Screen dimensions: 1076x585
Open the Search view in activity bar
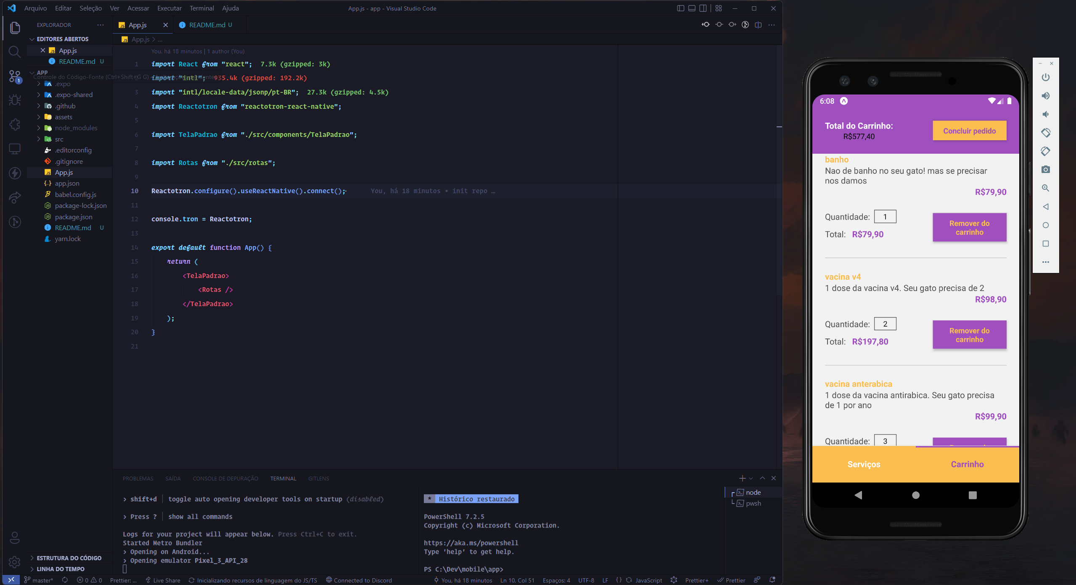[14, 52]
